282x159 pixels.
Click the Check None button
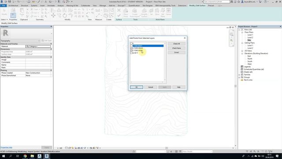tap(176, 48)
